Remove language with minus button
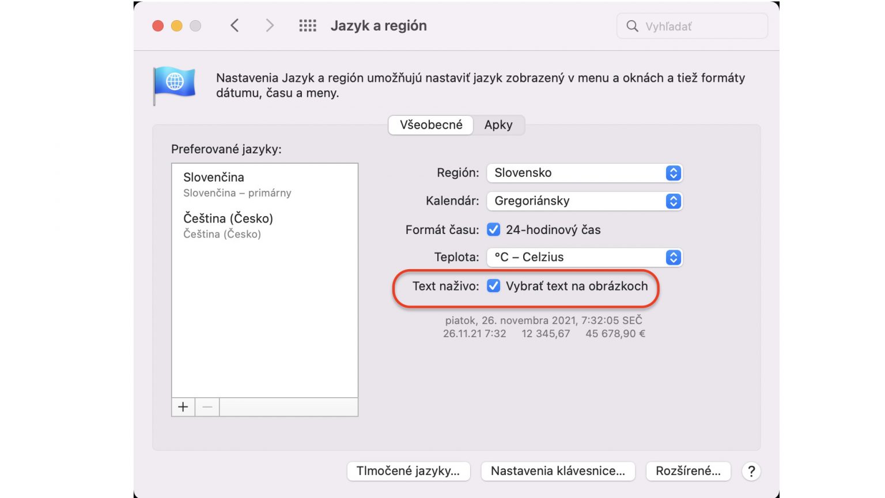The height and width of the screenshot is (498, 885). tap(207, 407)
